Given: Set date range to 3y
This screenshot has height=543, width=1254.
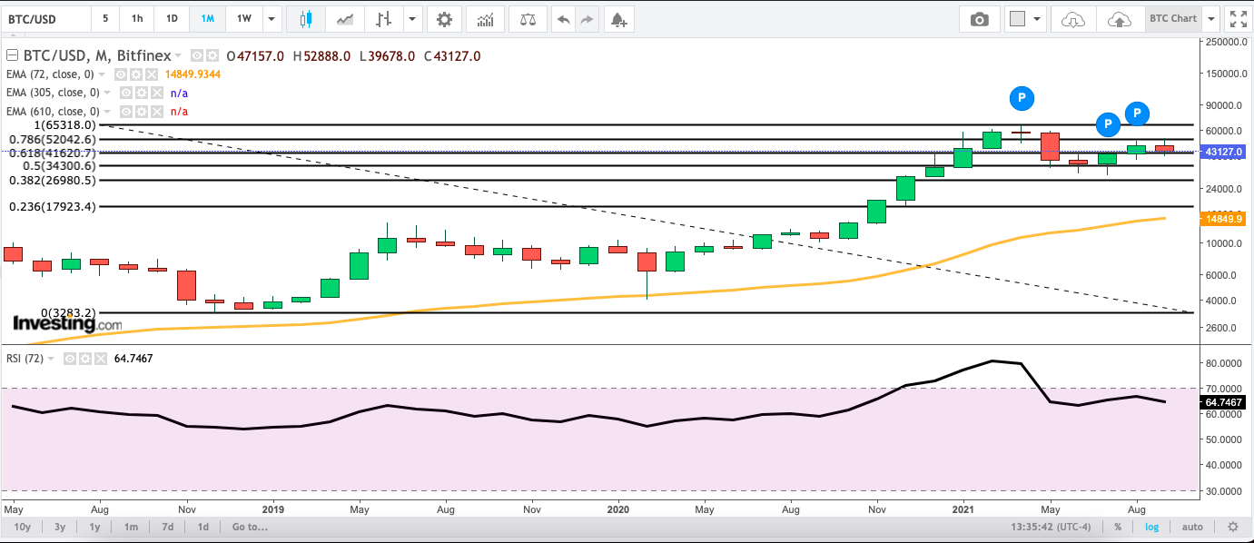Looking at the screenshot, I should 59,527.
